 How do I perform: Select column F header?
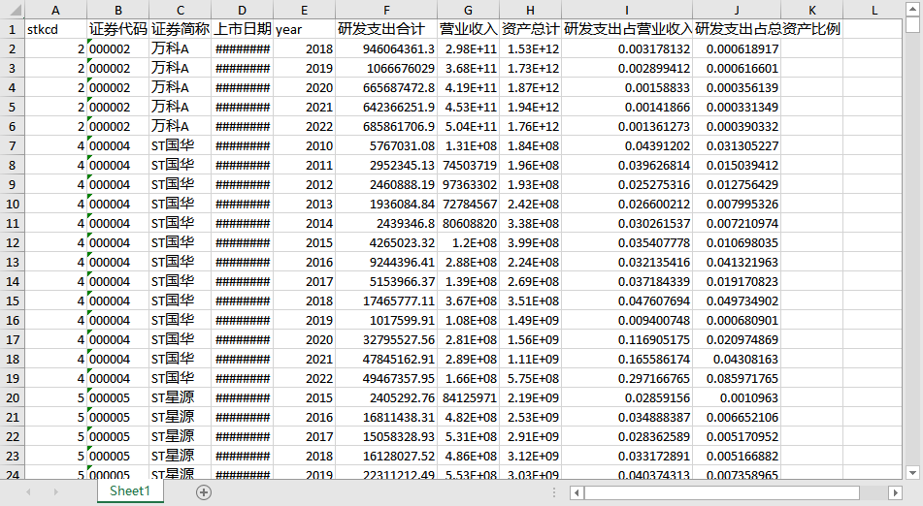[x=386, y=10]
